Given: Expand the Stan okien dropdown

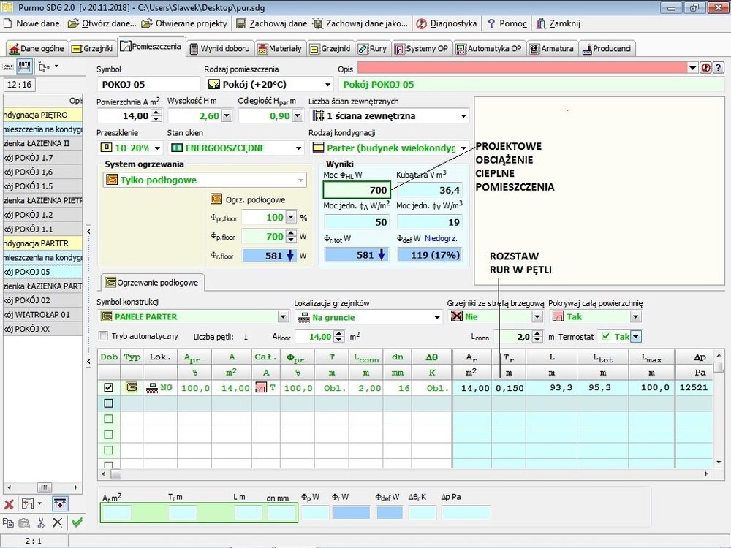Looking at the screenshot, I should (298, 148).
